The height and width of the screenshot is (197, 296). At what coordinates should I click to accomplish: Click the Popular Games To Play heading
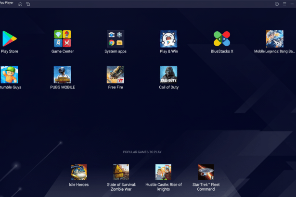click(142, 152)
